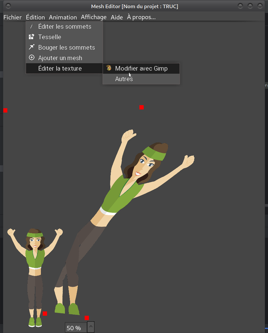Open the À propos... menu
This screenshot has height=333, width=268.
(x=141, y=17)
